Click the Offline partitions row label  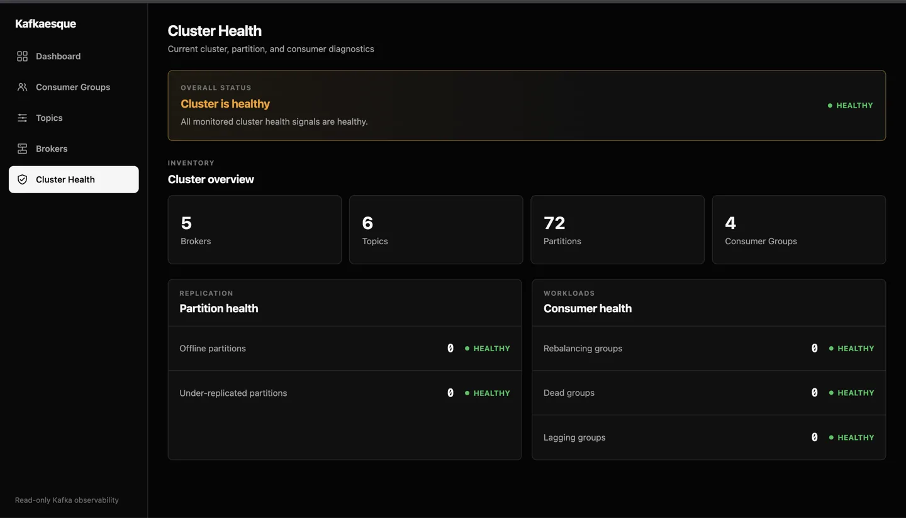[213, 348]
